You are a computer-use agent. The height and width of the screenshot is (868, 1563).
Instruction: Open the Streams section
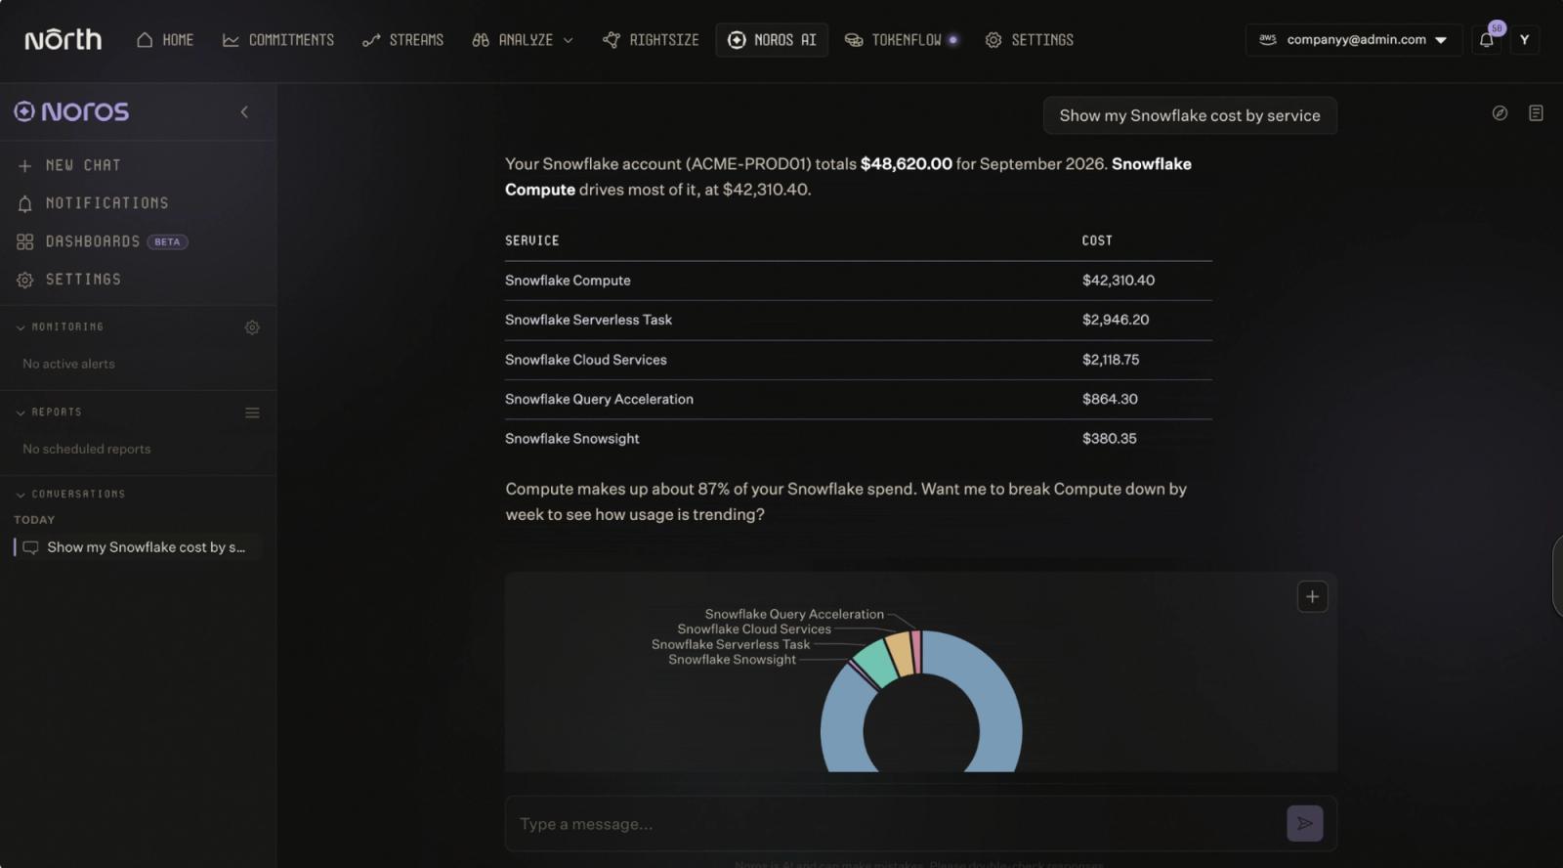402,40
